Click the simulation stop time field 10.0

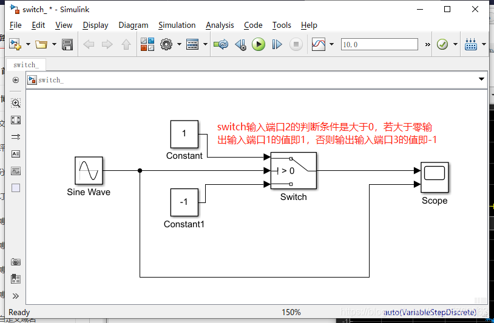[379, 44]
